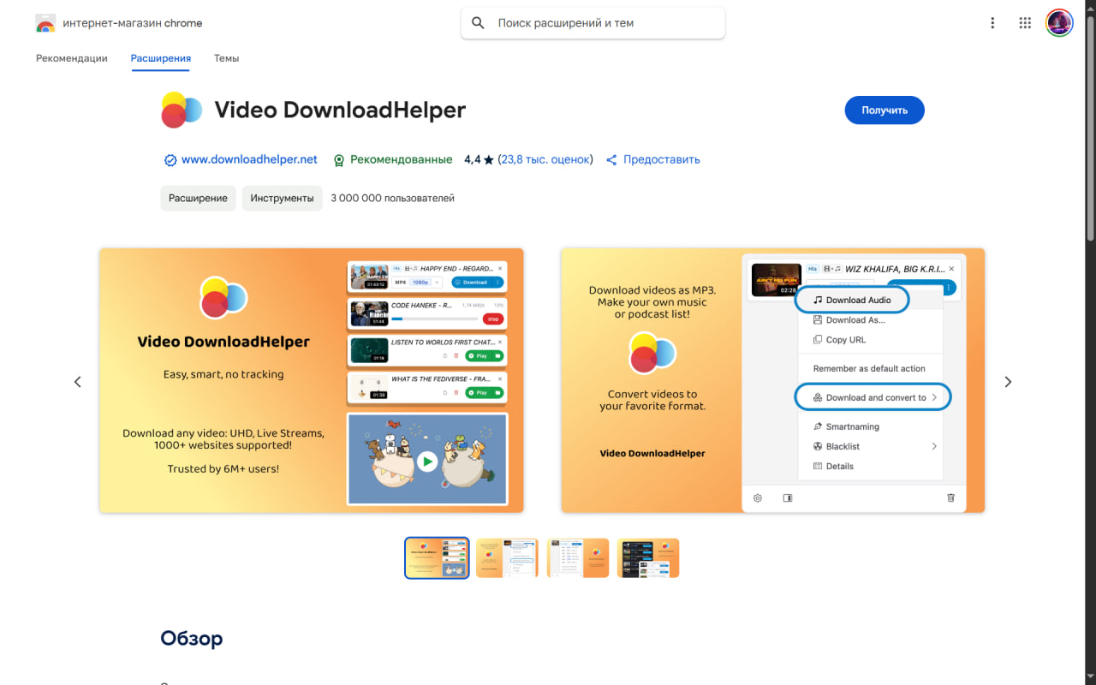Click the share icon beside Предоставить

[611, 160]
